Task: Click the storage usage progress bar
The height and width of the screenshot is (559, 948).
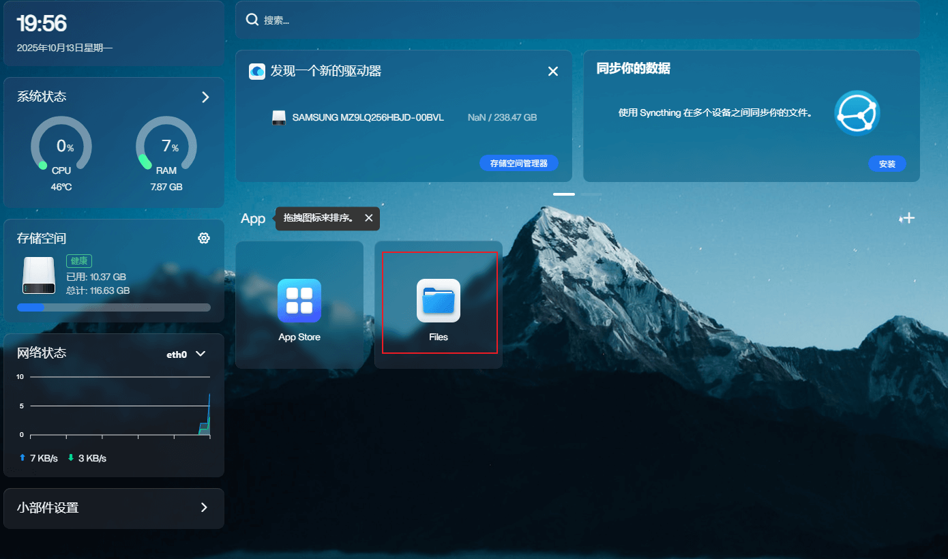Action: [114, 307]
